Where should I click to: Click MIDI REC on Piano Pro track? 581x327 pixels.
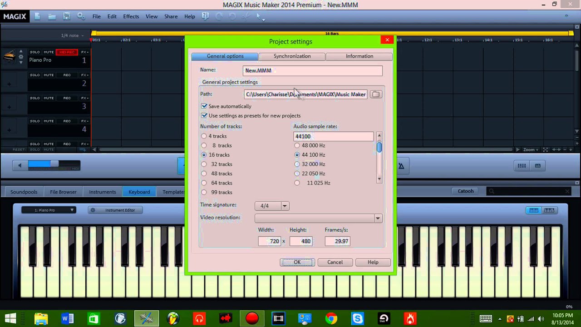point(67,52)
